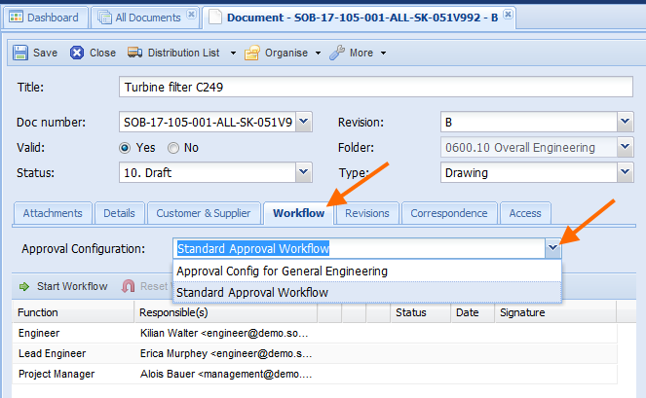
Task: Expand the Distribution List menu arrow
Action: (x=233, y=54)
